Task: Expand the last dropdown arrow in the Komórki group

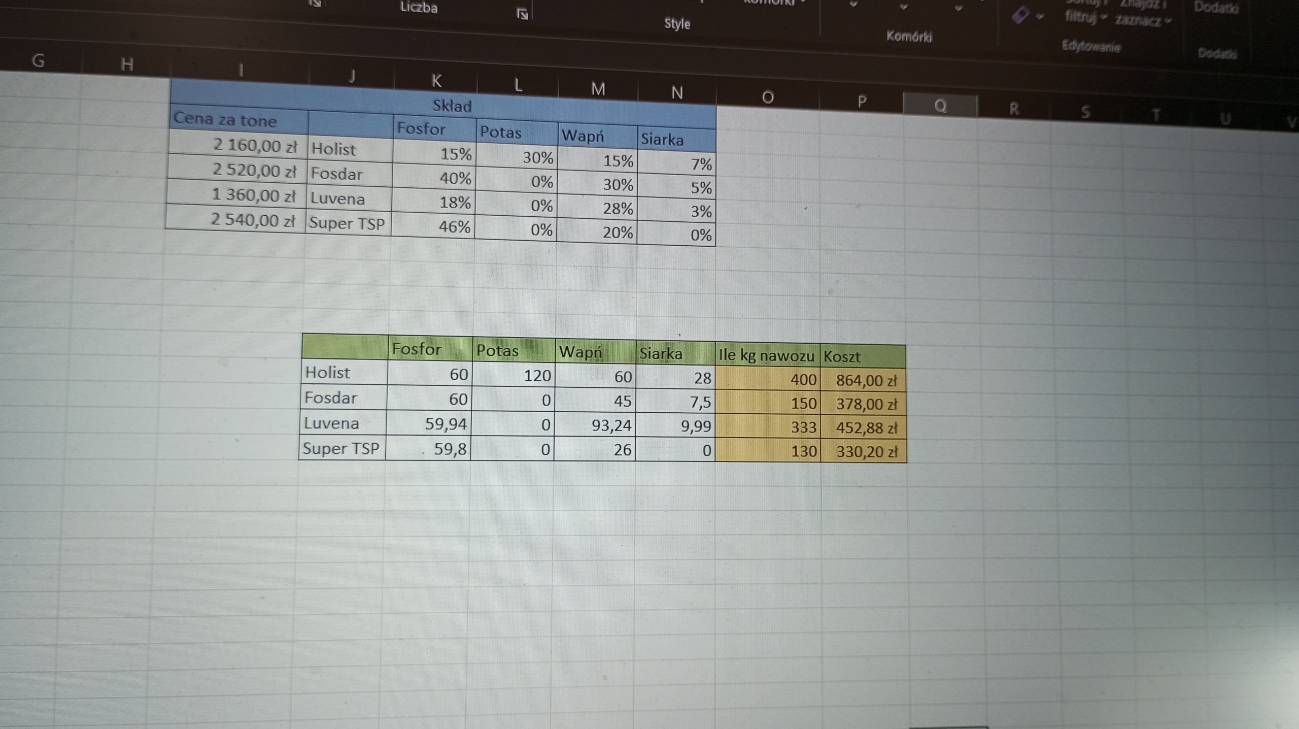Action: tap(959, 9)
